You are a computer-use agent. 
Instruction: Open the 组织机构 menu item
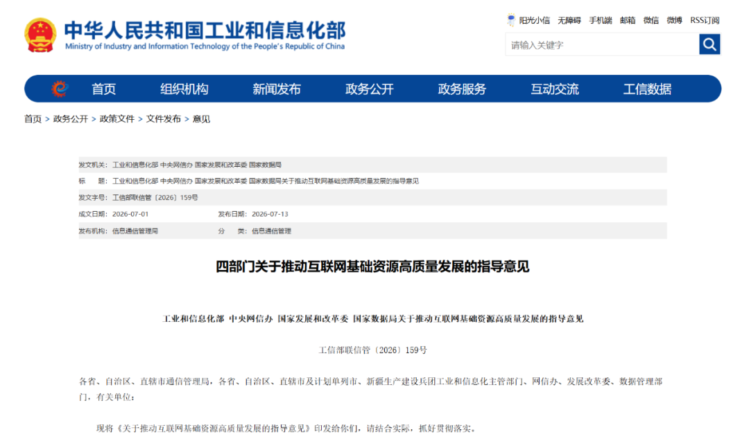[x=184, y=89]
